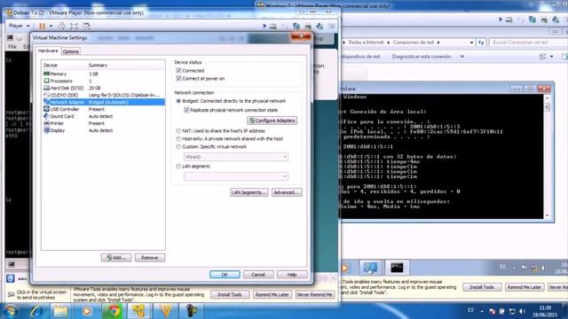568x319 pixels.
Task: Click the sound device icon in Debian toolbar
Action: click(x=319, y=26)
